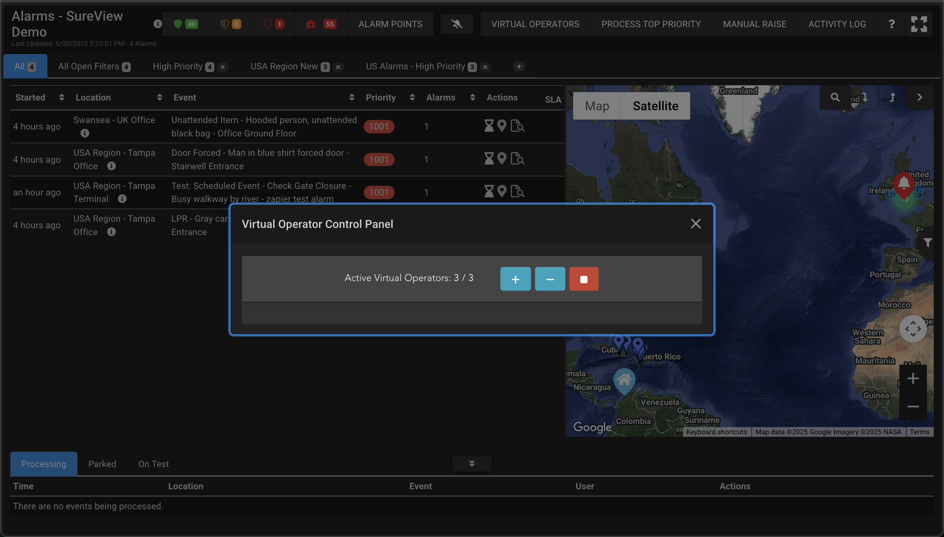Click red alarm bell marker on UK
944x537 pixels.
click(904, 185)
